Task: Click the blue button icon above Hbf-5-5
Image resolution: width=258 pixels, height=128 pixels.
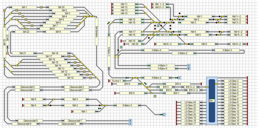Action: (158, 26)
